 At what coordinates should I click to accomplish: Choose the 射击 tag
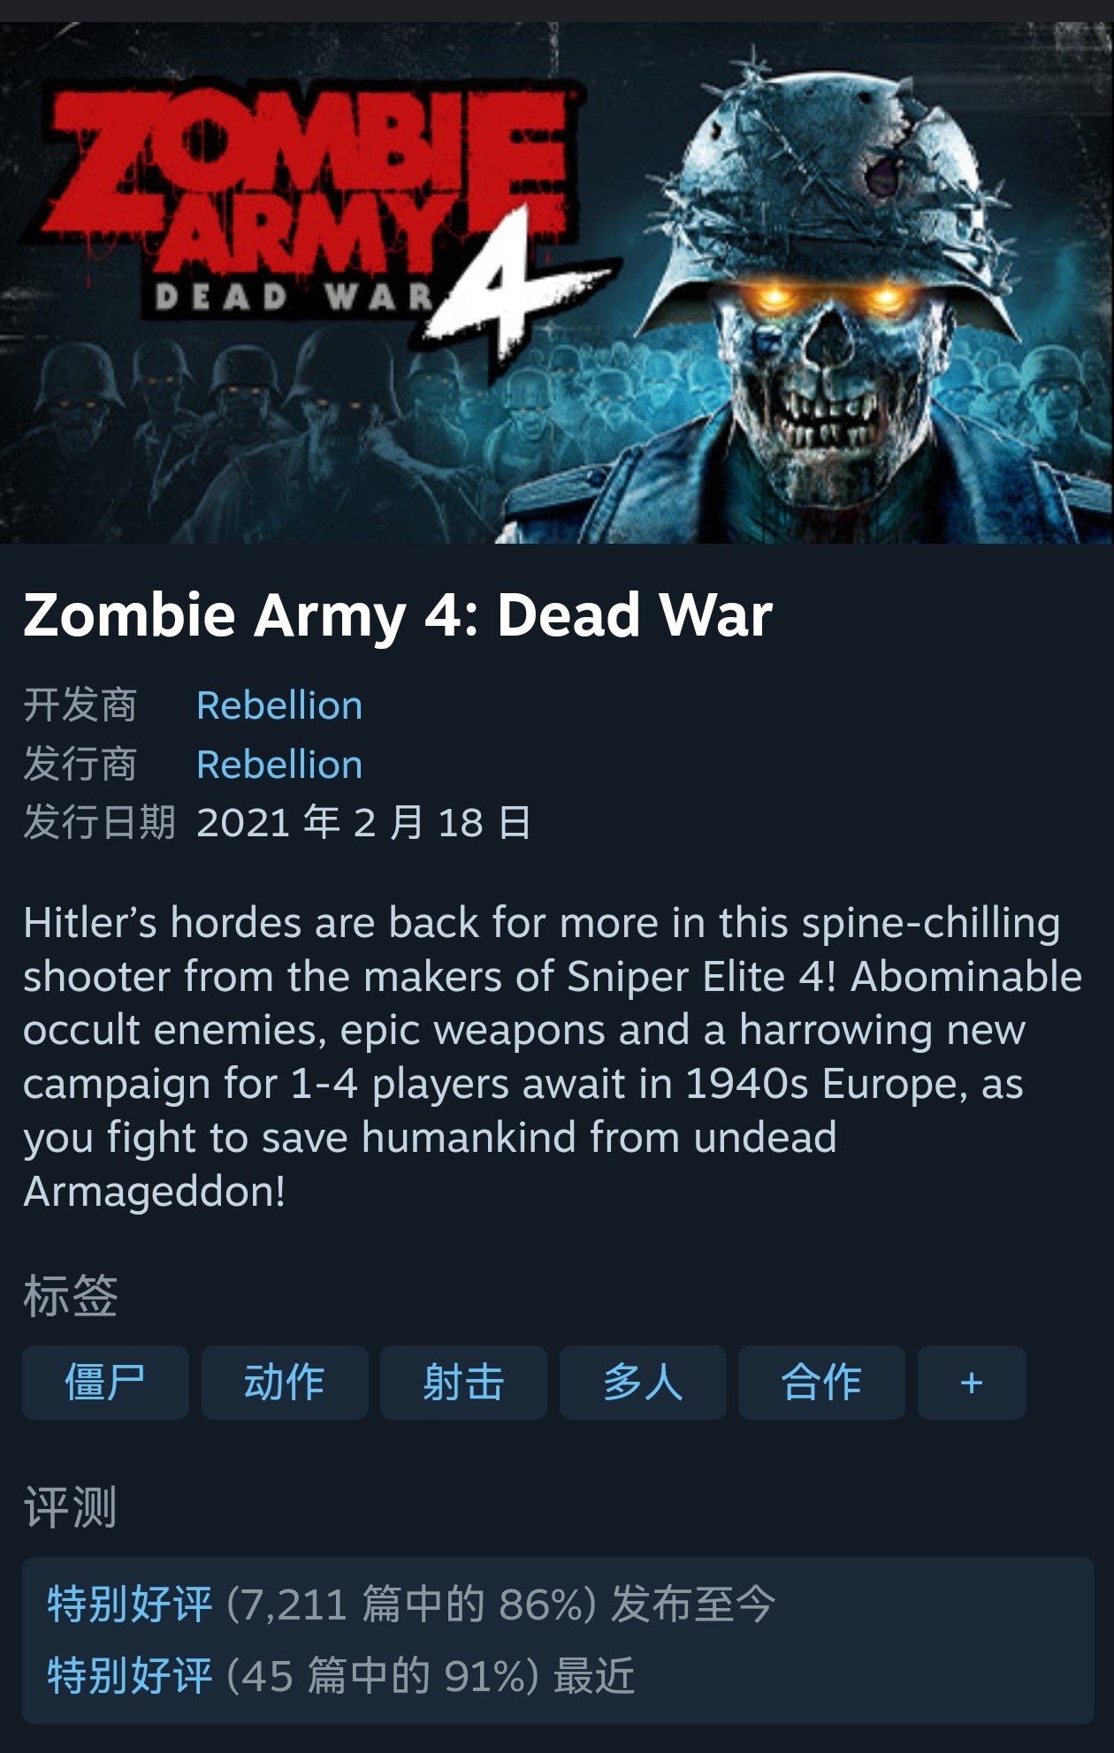pyautogui.click(x=463, y=1382)
